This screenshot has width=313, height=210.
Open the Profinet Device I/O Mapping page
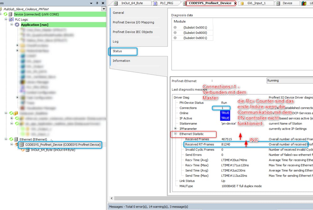click(x=133, y=23)
